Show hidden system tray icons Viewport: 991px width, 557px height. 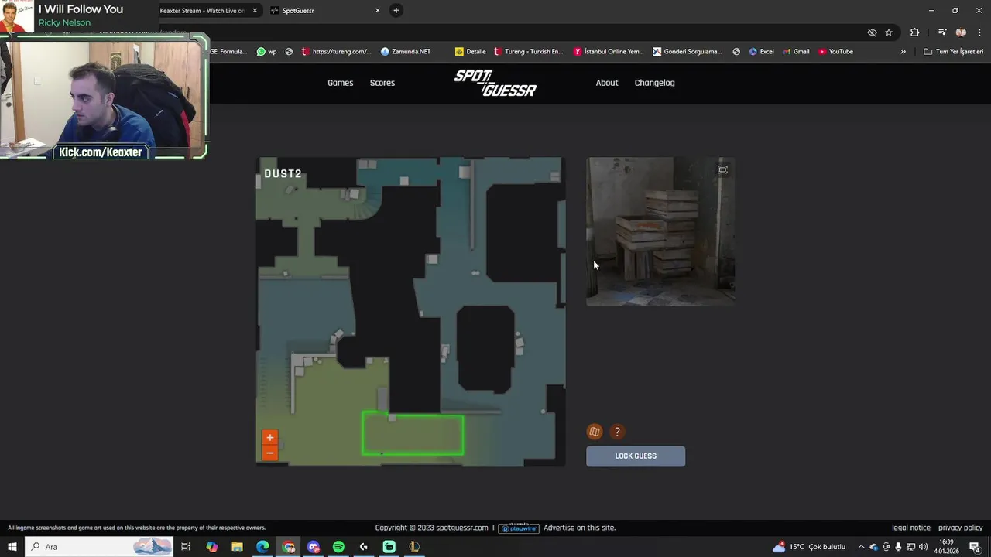(861, 547)
